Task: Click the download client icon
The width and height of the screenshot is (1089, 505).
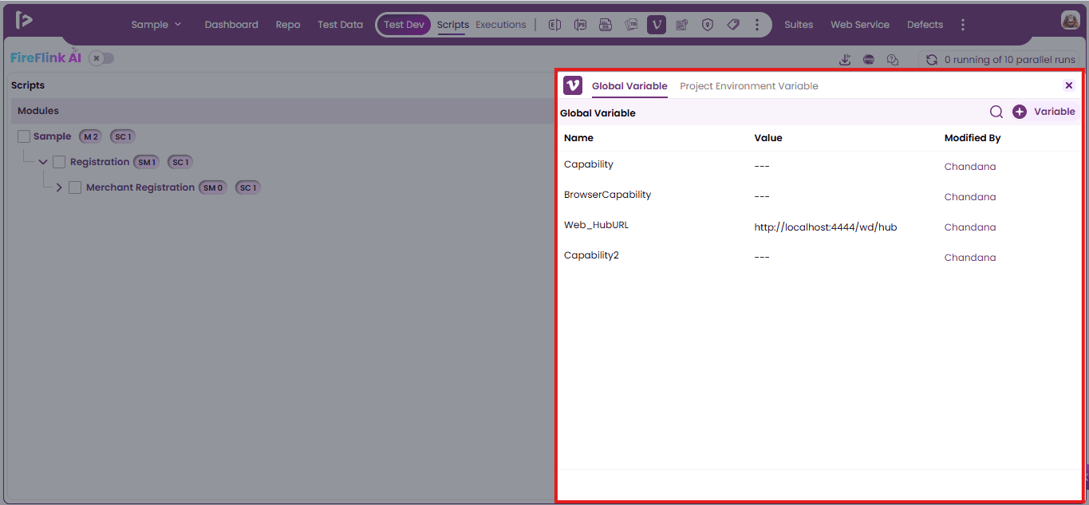Action: (x=845, y=60)
